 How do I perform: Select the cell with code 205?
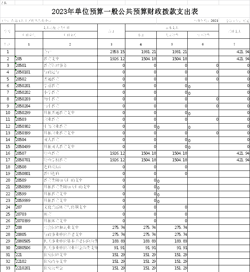click(29, 59)
